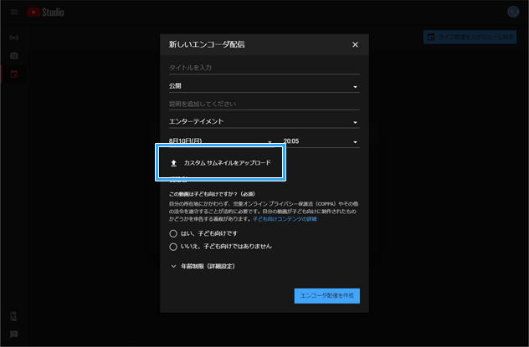Select "いいえ、子ども向けではありません" radio button

tap(174, 247)
